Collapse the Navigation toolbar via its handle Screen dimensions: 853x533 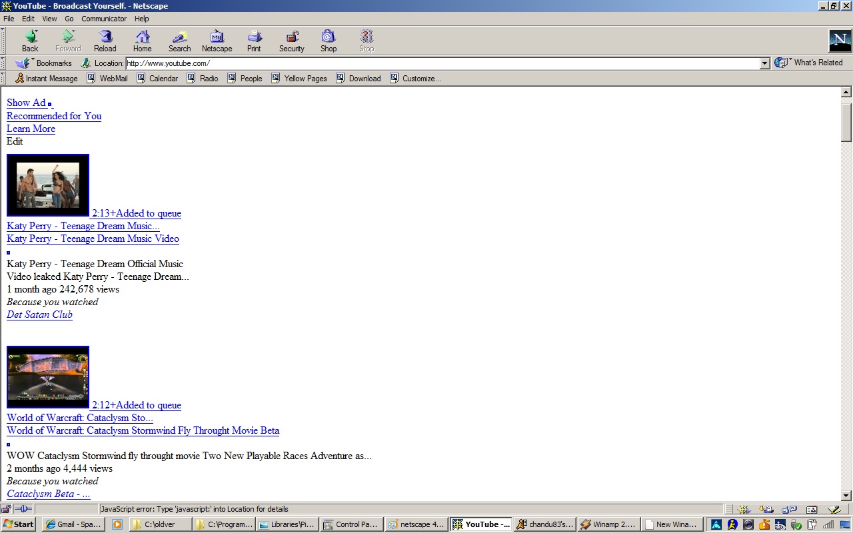[3, 41]
